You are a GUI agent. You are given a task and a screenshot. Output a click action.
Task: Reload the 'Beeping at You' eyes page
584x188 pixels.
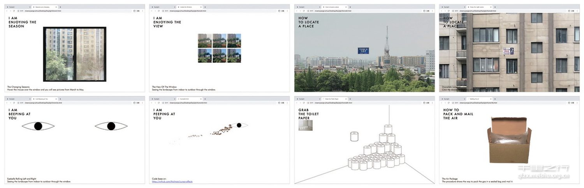pyautogui.click(x=14, y=103)
